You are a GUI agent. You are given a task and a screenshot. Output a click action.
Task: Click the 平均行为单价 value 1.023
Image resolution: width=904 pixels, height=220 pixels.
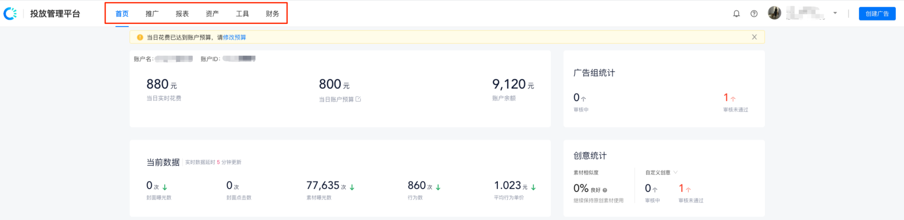tap(507, 185)
